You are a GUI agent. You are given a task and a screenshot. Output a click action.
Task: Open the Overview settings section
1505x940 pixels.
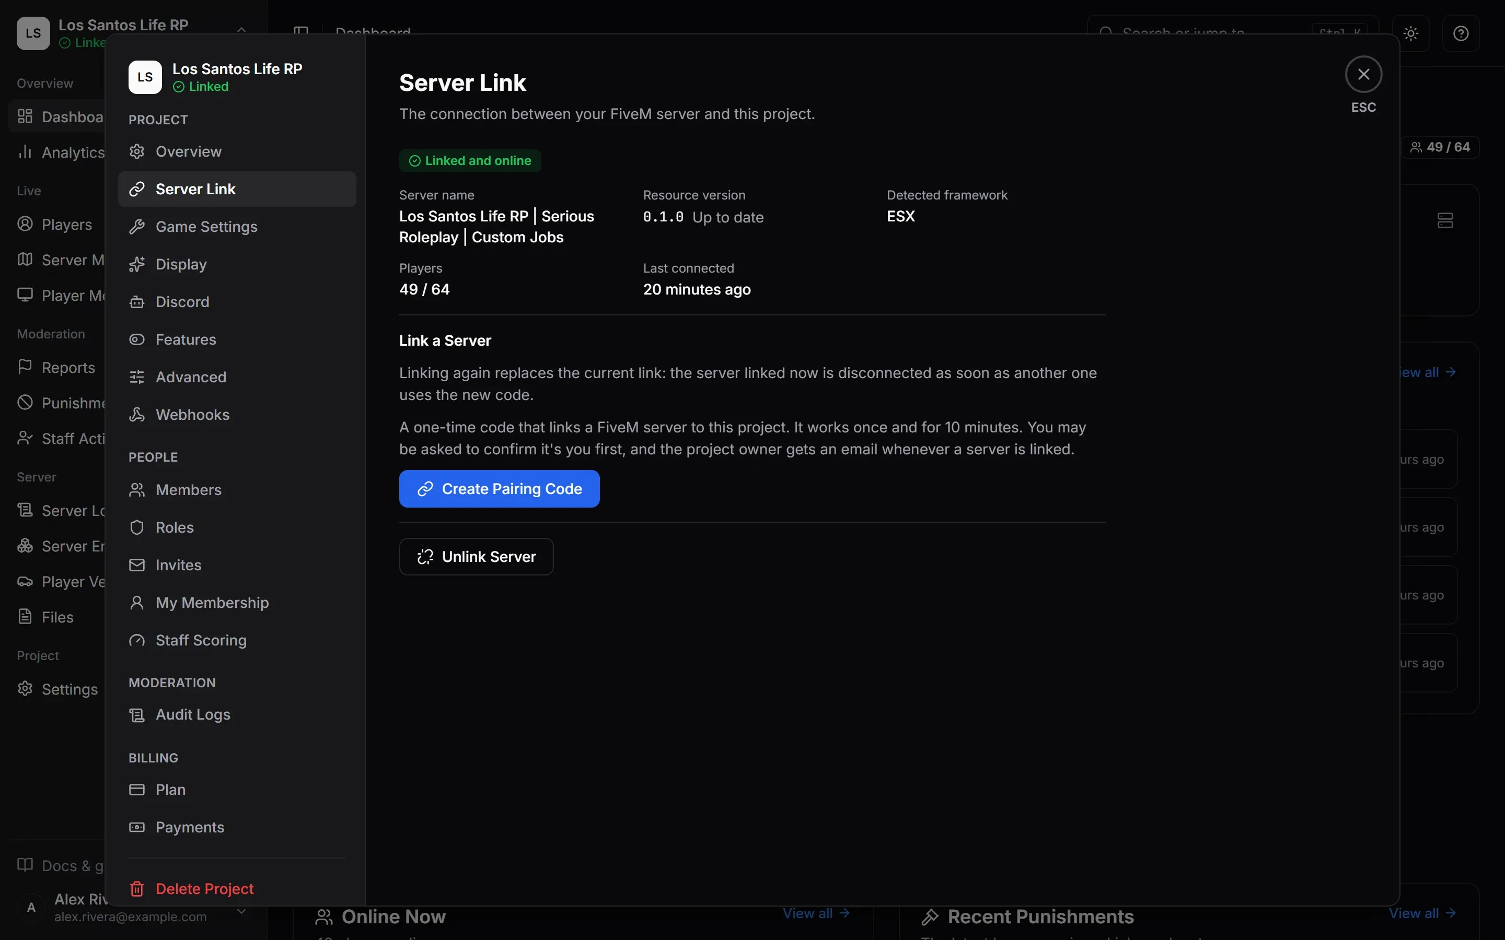pyautogui.click(x=236, y=151)
